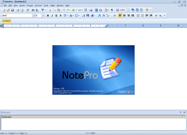Toggle Strikethrough formatting
This screenshot has height=135, width=187.
click(60, 16)
